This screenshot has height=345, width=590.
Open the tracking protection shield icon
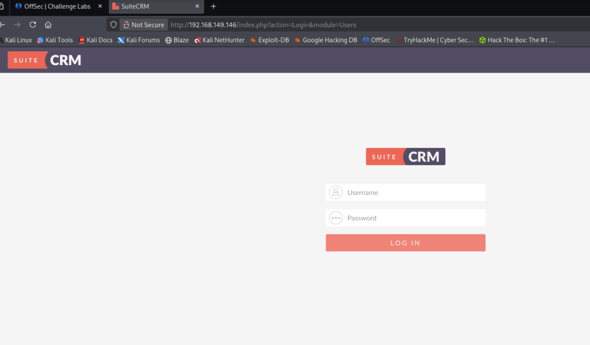point(114,25)
